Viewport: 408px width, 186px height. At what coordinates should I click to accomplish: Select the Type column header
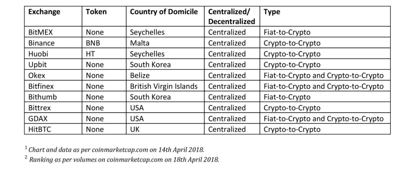point(272,12)
